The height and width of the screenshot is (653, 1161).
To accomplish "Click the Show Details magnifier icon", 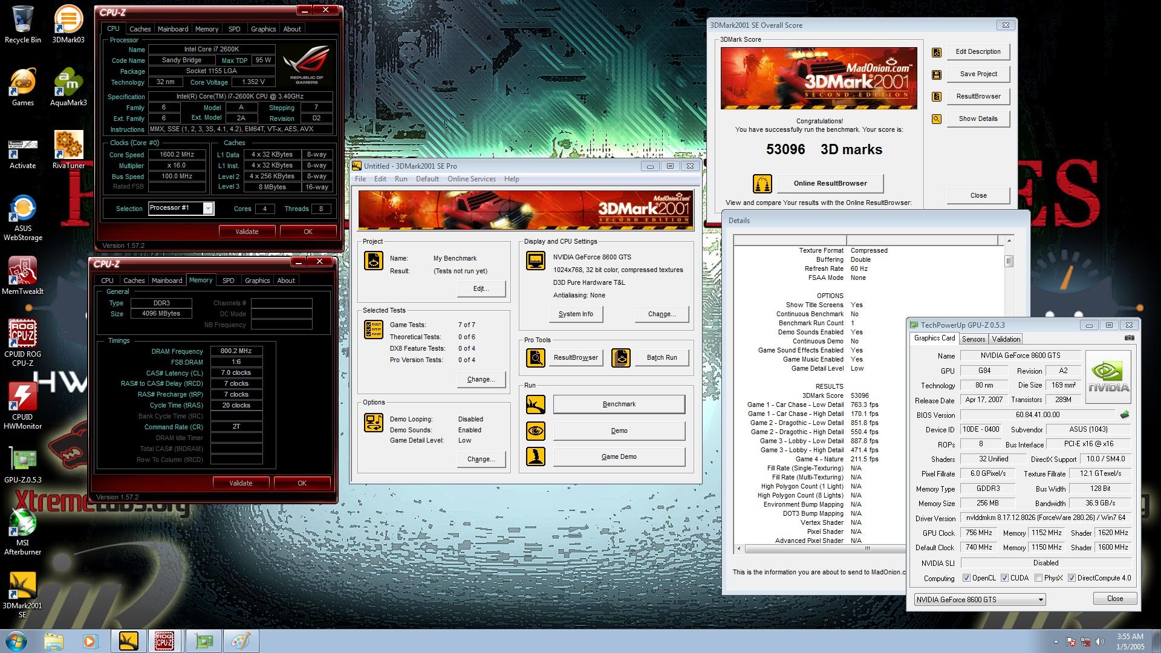I will click(937, 119).
